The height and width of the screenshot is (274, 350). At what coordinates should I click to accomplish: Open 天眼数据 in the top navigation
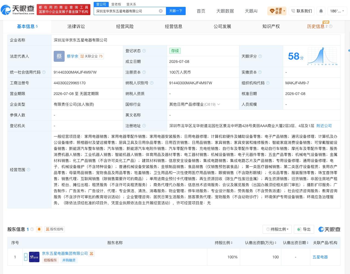click(225, 11)
